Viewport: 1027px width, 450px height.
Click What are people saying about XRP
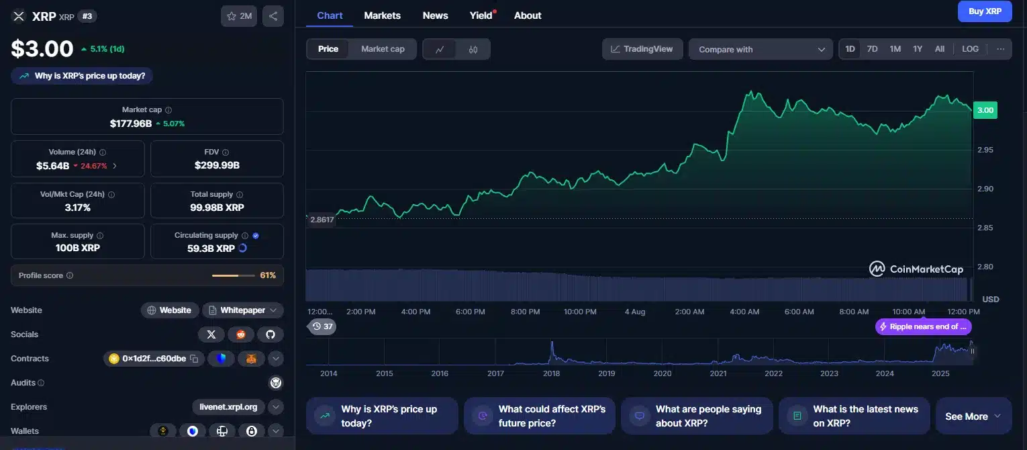coord(697,416)
